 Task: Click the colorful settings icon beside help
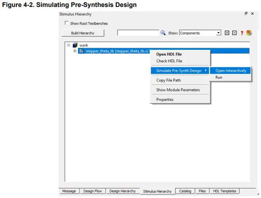249,33
